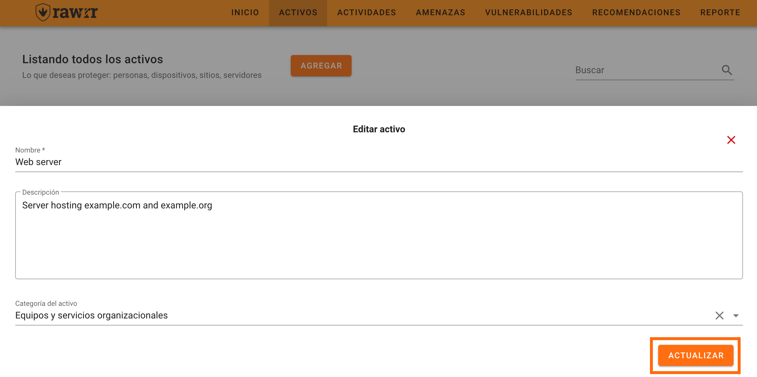Click the Listando todos los activos heading
Image resolution: width=757 pixels, height=377 pixels.
click(92, 59)
